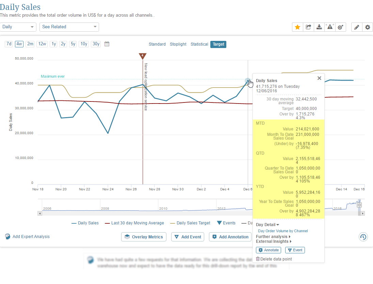
Task: Switch to the Stoplight view
Action: tap(178, 44)
